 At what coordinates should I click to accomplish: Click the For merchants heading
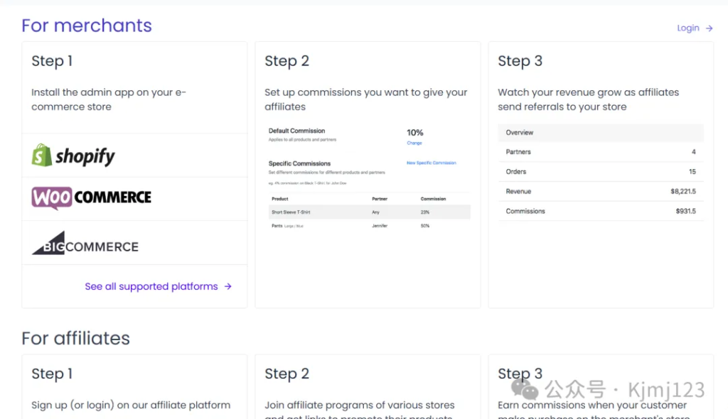86,26
